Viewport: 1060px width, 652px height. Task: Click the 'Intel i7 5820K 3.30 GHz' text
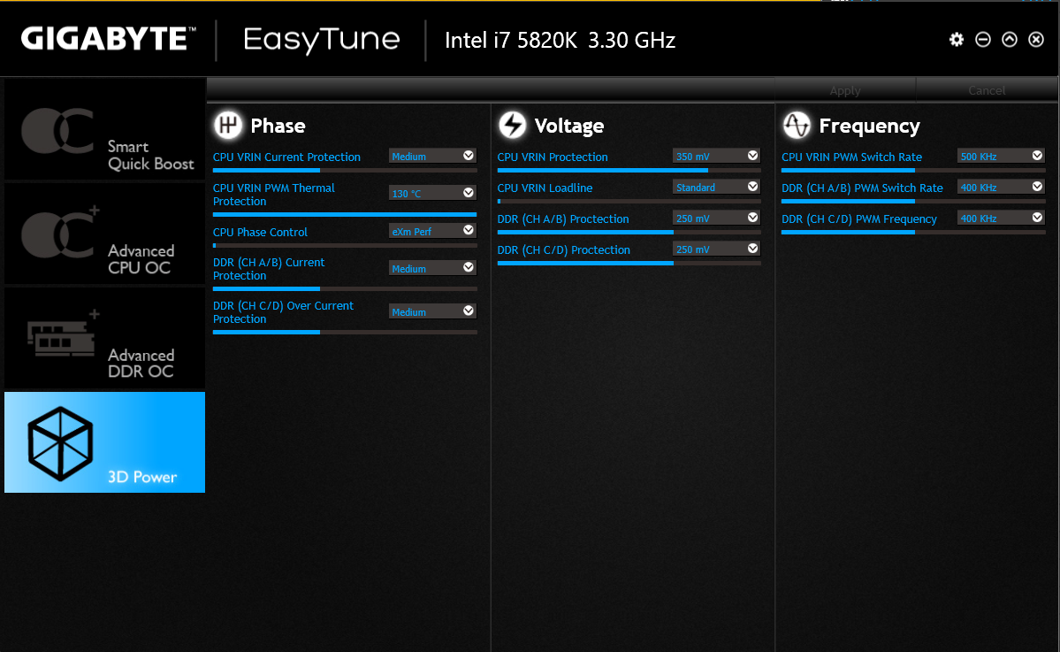(x=560, y=41)
